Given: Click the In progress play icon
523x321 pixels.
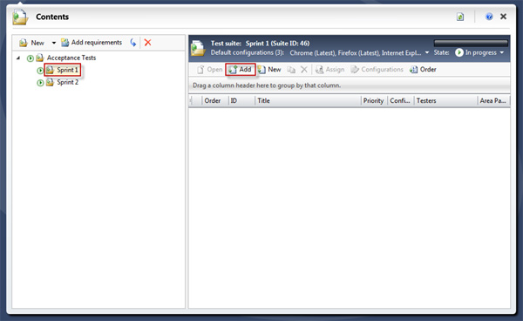Looking at the screenshot, I should [x=459, y=52].
